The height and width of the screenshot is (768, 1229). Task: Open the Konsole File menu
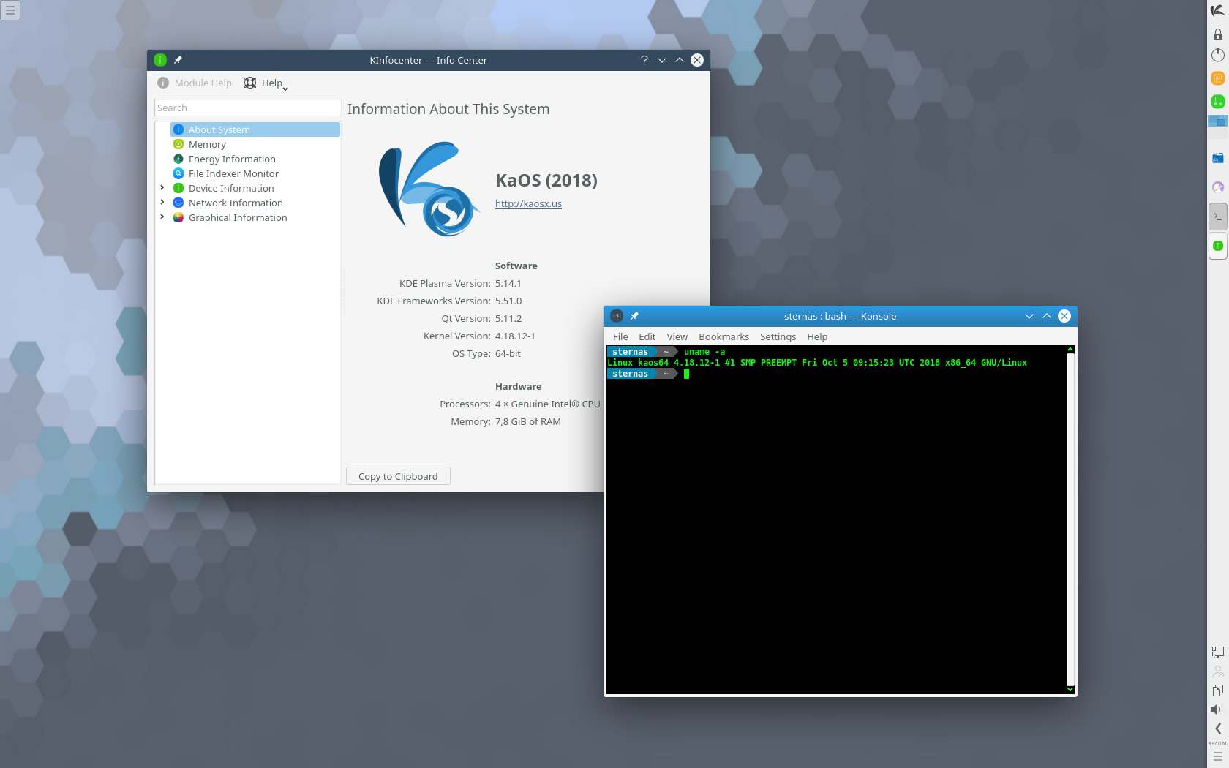click(x=620, y=336)
